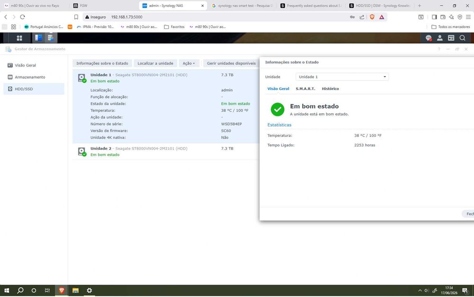Open the Ação dropdown menu
Image resolution: width=474 pixels, height=297 pixels.
(x=189, y=63)
